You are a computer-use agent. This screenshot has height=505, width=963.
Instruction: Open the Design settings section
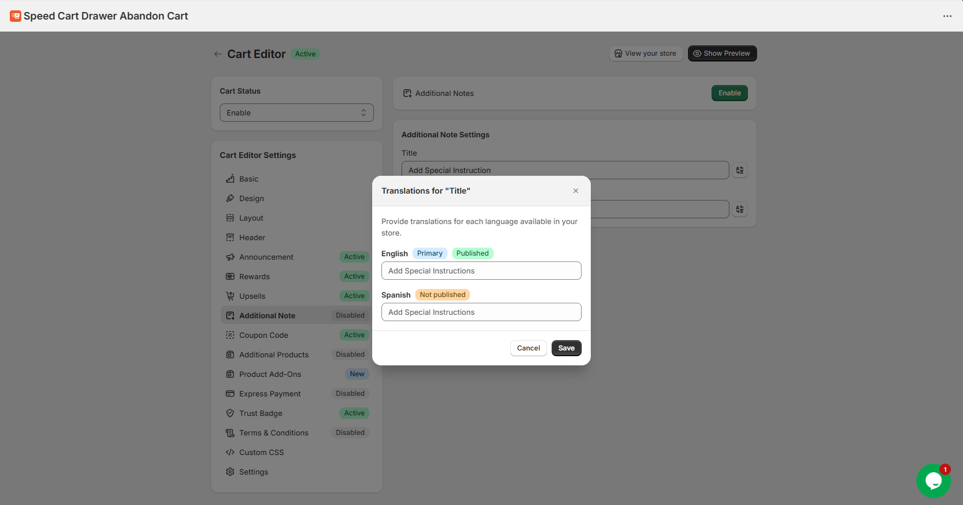[x=251, y=198]
